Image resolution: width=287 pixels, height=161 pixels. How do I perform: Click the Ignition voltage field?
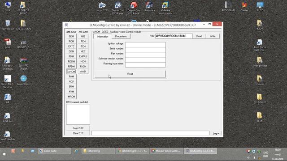pyautogui.click(x=145, y=45)
